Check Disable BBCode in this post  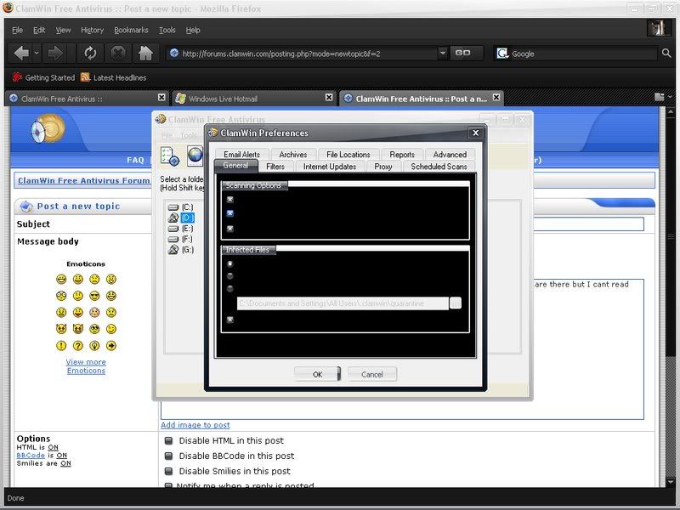[x=168, y=456]
